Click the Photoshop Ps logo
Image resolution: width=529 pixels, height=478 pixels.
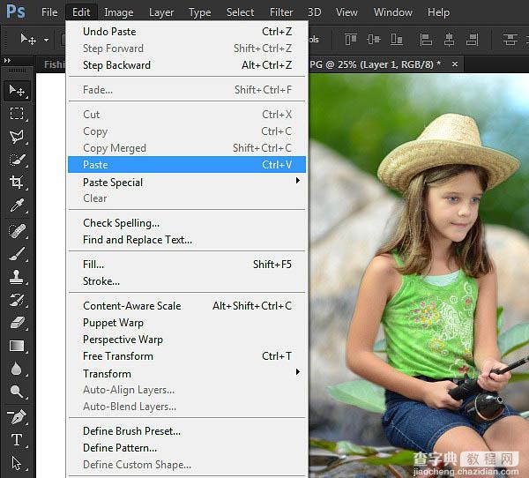tap(16, 11)
